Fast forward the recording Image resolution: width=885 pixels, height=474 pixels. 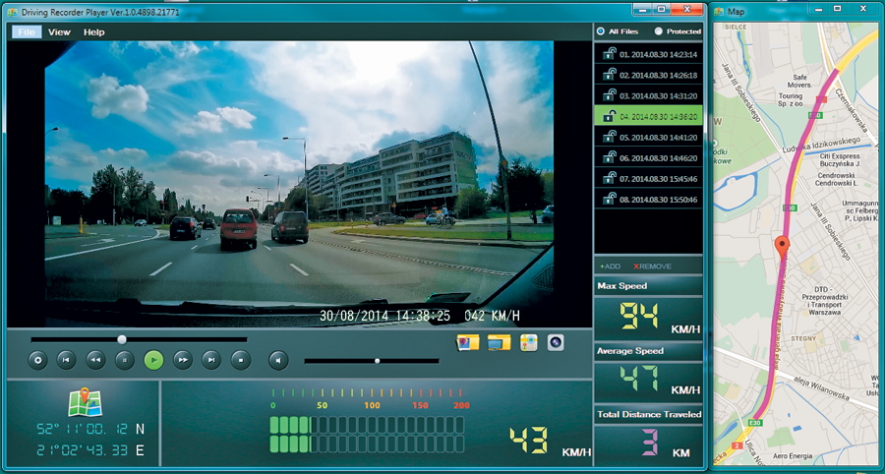pos(182,360)
